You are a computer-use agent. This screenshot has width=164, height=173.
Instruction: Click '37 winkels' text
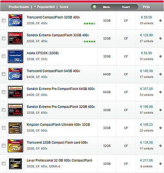(146, 112)
